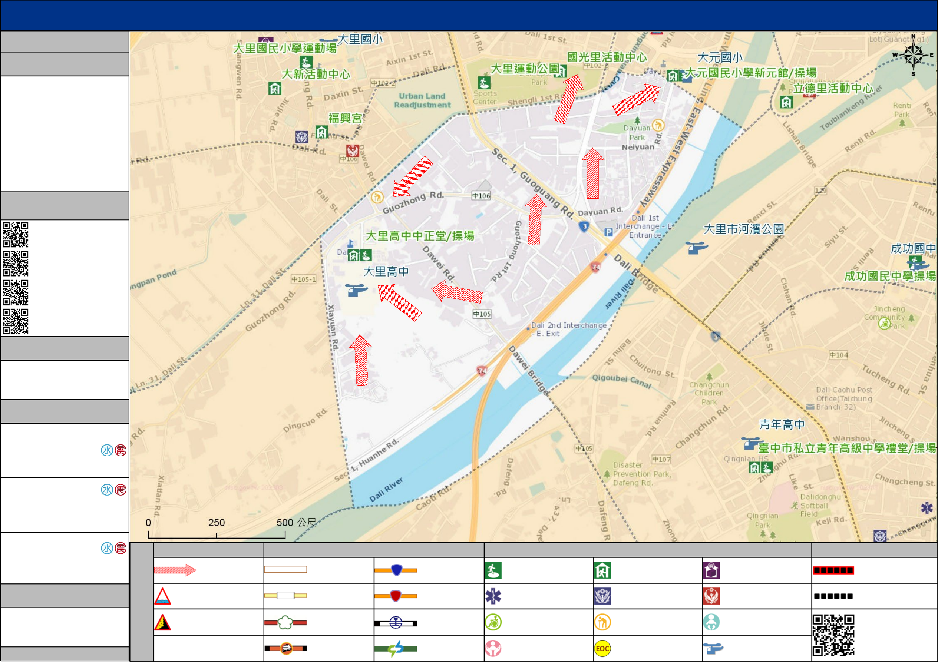938x662 pixels.
Task: Select the blue parking P icon near Dayuan Rd
Action: 608,232
